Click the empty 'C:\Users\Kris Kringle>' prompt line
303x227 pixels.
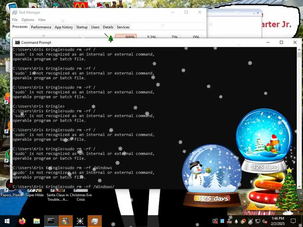[x=39, y=106]
